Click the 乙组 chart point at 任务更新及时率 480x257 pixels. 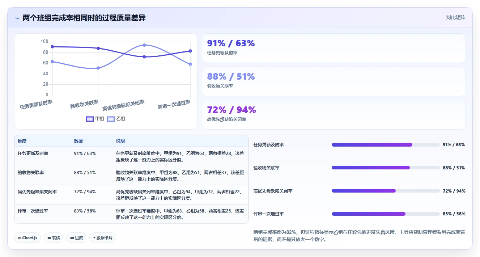pyautogui.click(x=52, y=62)
